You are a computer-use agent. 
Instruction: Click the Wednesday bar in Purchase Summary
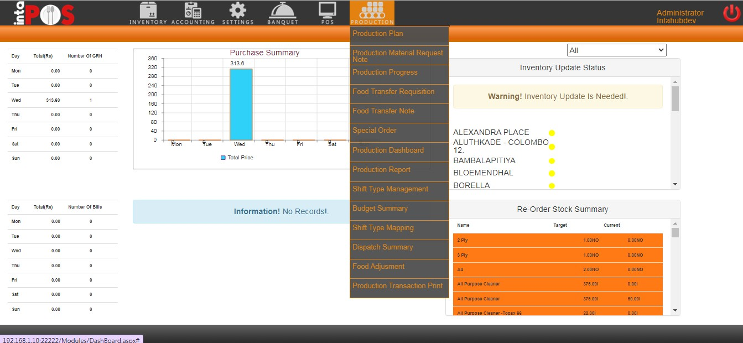point(241,104)
